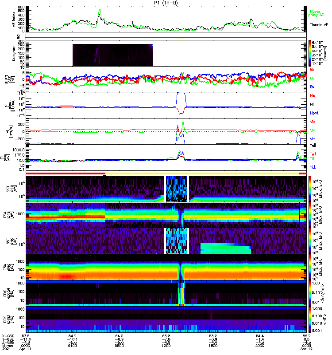Click the "0800" time axis tick label
The image size is (332, 355).
coord(119,346)
